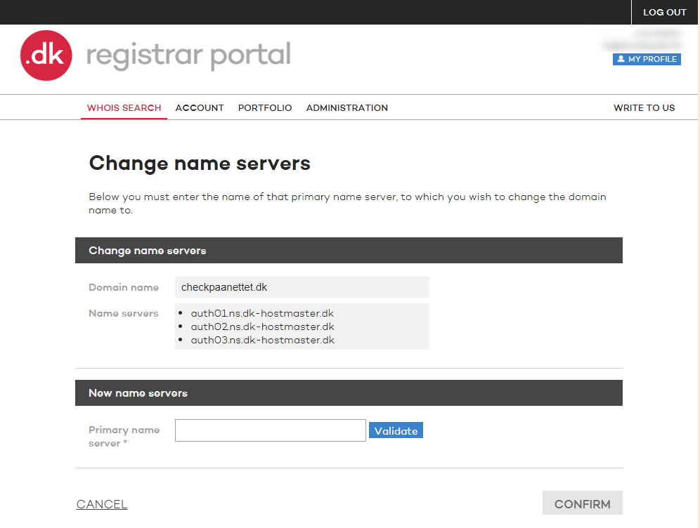Click the Change name servers header bar
The width and height of the screenshot is (700, 528).
[348, 250]
